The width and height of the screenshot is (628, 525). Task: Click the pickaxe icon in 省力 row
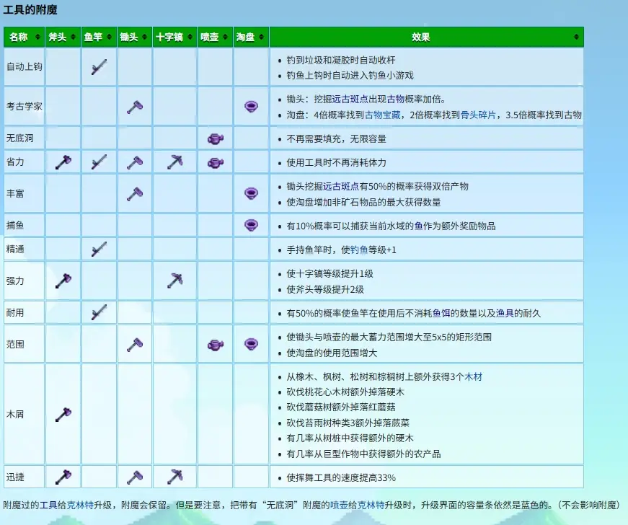(x=174, y=162)
